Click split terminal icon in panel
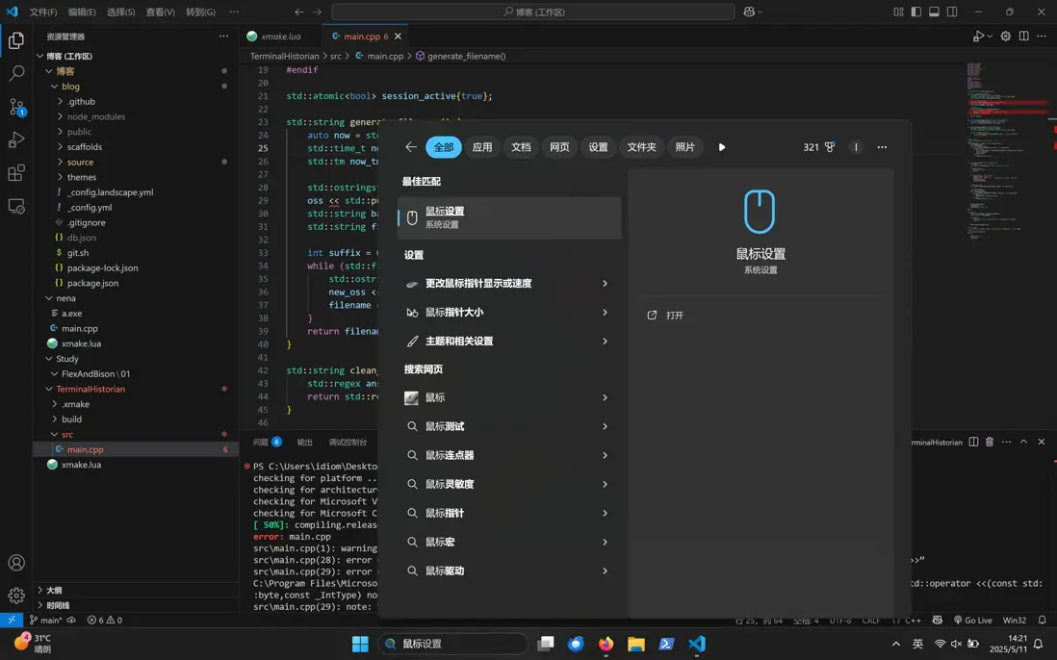Viewport: 1057px width, 660px height. pyautogui.click(x=973, y=442)
